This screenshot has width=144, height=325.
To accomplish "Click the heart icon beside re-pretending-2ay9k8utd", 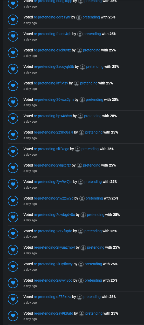I will click(13, 316).
